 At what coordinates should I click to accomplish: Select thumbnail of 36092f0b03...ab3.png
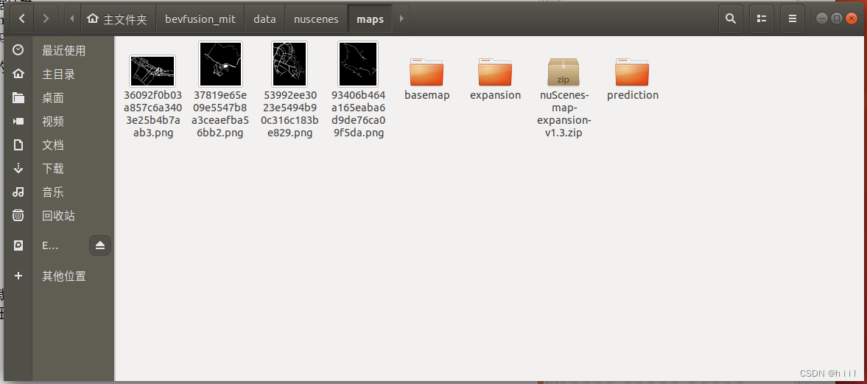152,71
